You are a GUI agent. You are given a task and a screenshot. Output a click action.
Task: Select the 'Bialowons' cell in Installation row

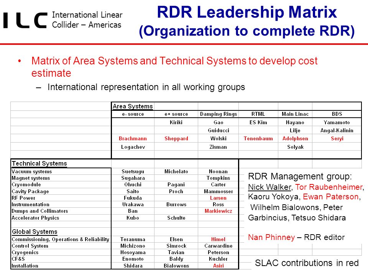click(x=176, y=266)
